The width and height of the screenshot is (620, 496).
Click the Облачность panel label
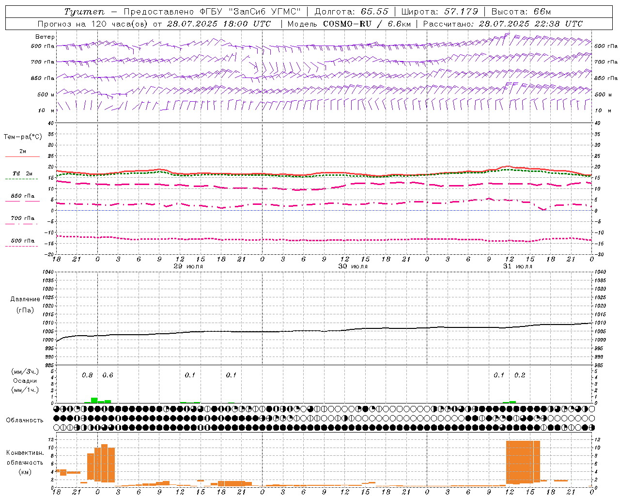point(25,420)
